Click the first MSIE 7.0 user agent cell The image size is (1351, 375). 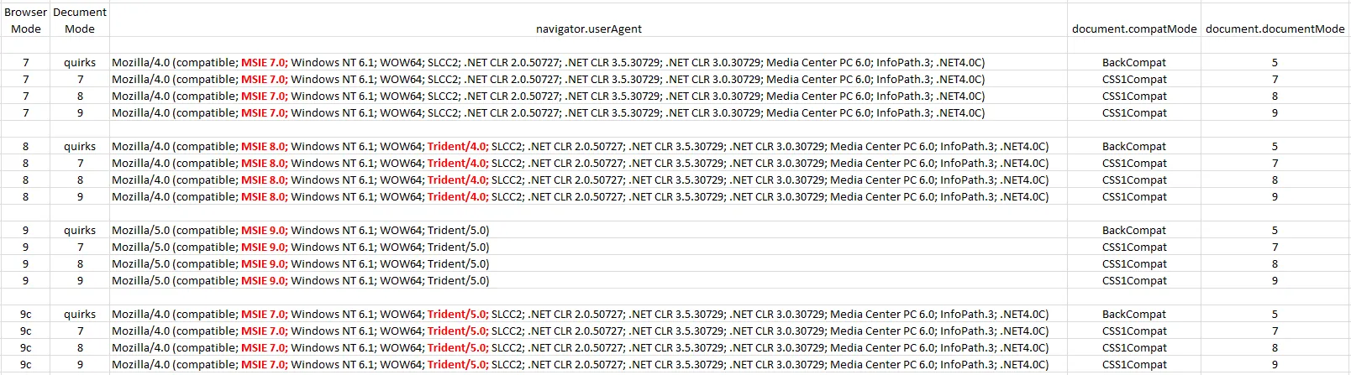tap(588, 62)
